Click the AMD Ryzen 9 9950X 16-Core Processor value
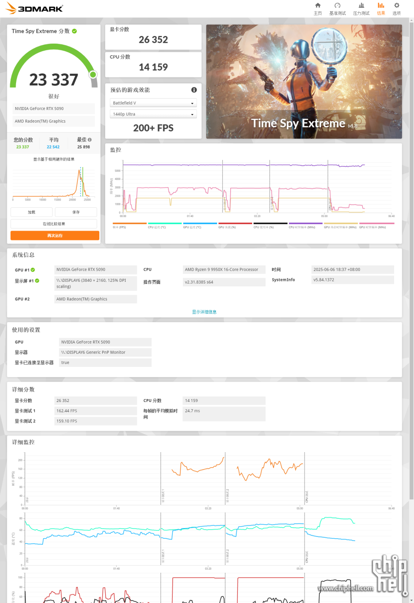This screenshot has height=603, width=414. [224, 270]
